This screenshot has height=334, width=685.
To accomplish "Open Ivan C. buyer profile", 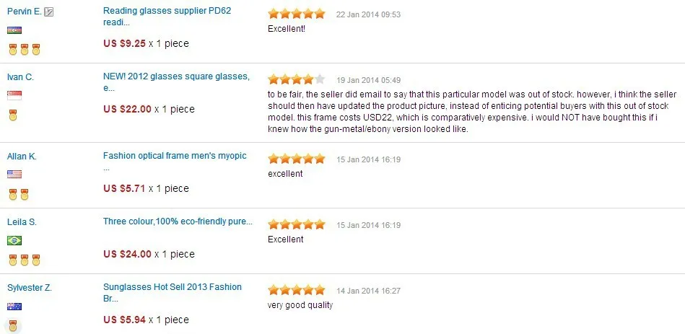I will tap(20, 77).
